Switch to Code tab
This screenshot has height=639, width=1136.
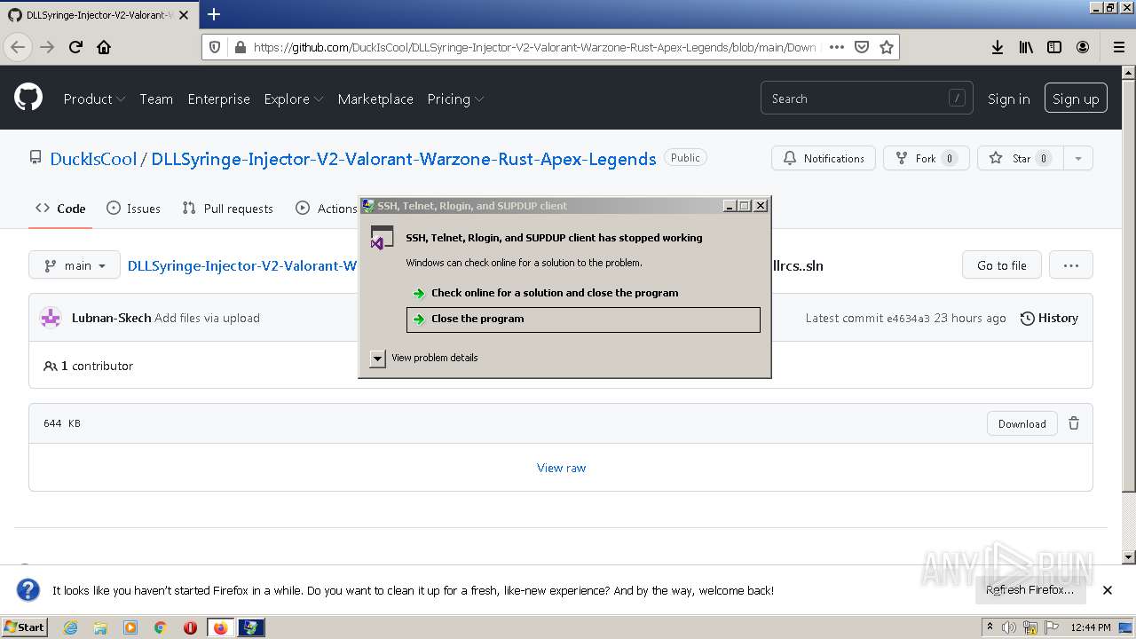click(60, 209)
